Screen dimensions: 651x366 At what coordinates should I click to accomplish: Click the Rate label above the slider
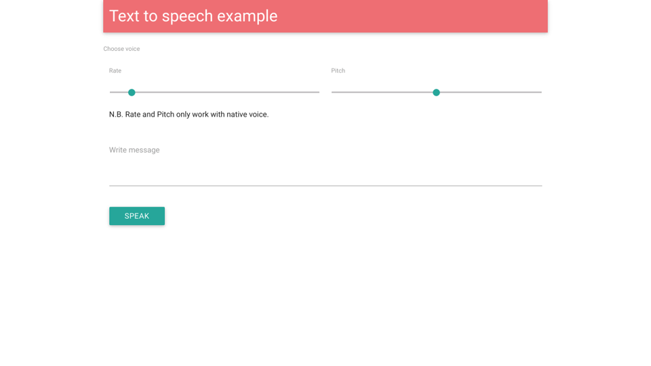click(x=115, y=70)
